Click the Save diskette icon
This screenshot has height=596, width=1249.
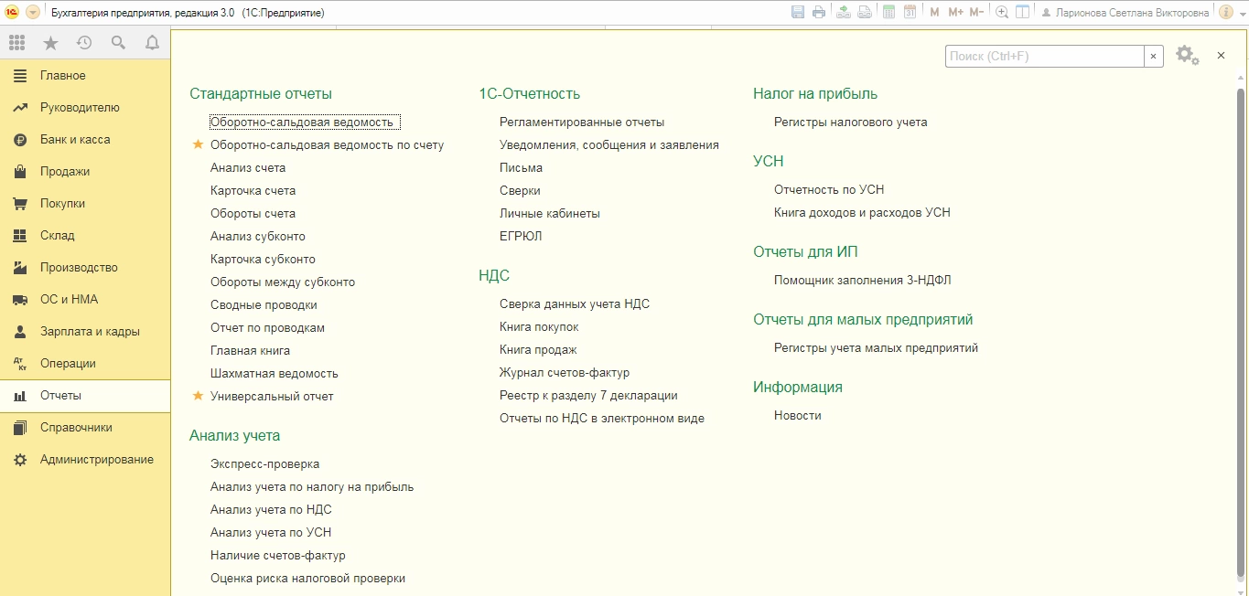pyautogui.click(x=798, y=13)
